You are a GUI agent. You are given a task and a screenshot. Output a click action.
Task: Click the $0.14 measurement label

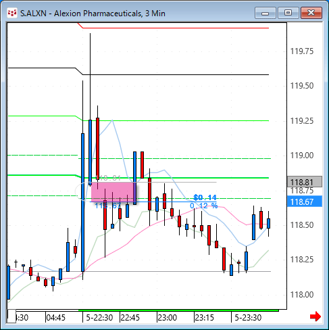[205, 197]
